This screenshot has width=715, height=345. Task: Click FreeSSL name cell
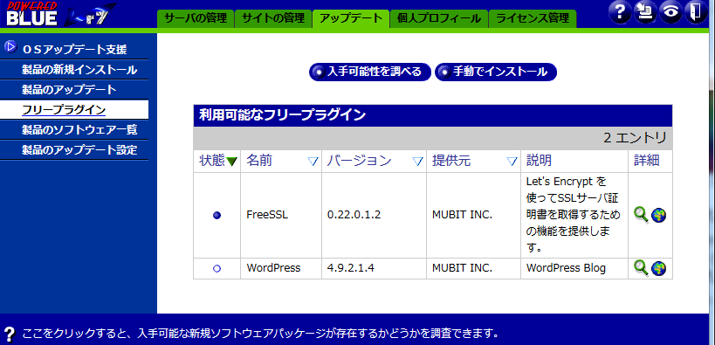281,216
